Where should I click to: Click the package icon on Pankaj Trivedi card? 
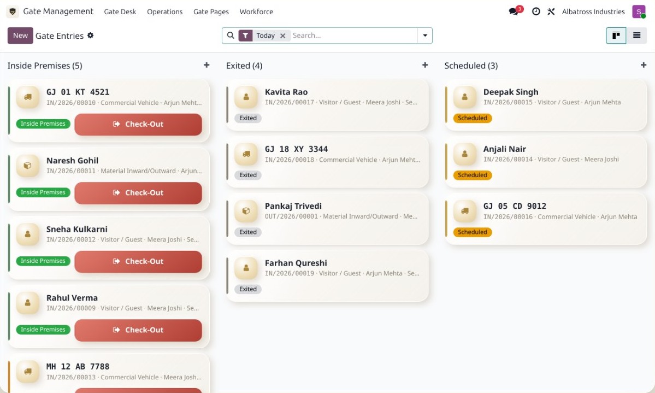point(246,211)
